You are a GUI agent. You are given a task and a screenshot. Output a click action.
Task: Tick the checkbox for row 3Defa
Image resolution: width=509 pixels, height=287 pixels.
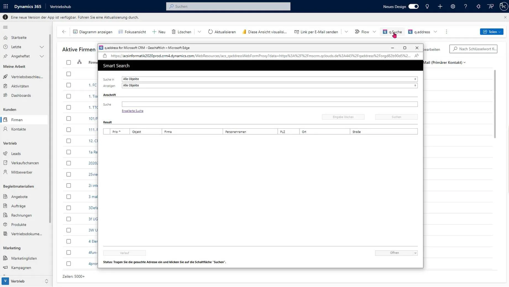click(69, 208)
